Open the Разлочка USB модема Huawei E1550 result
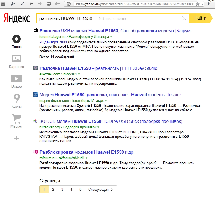The image size is (215, 199). pyautogui.click(x=115, y=31)
